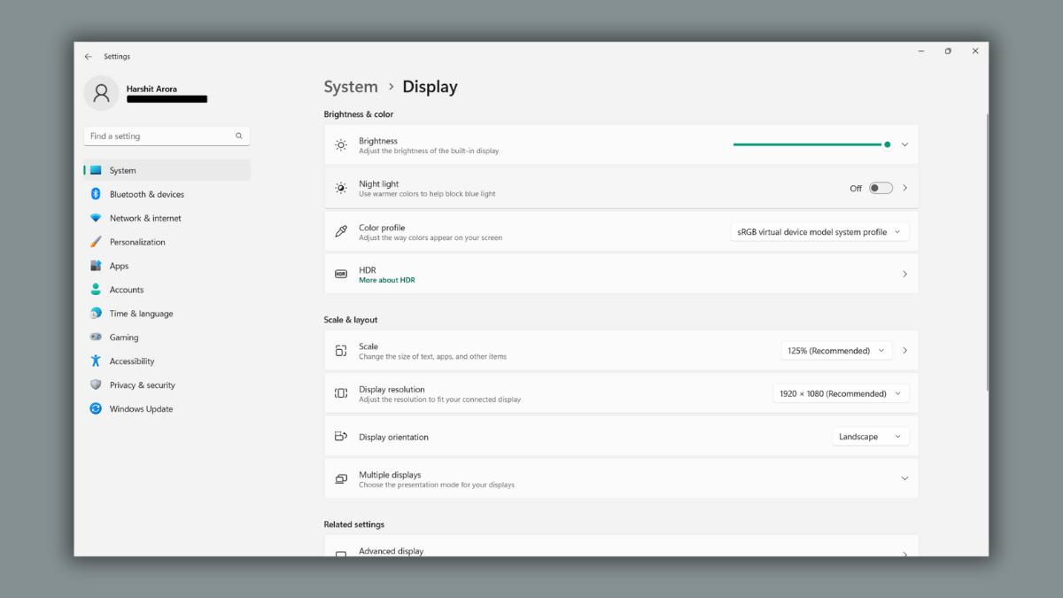Click the Advanced display monitor icon
The height and width of the screenshot is (598, 1063).
coord(341,554)
